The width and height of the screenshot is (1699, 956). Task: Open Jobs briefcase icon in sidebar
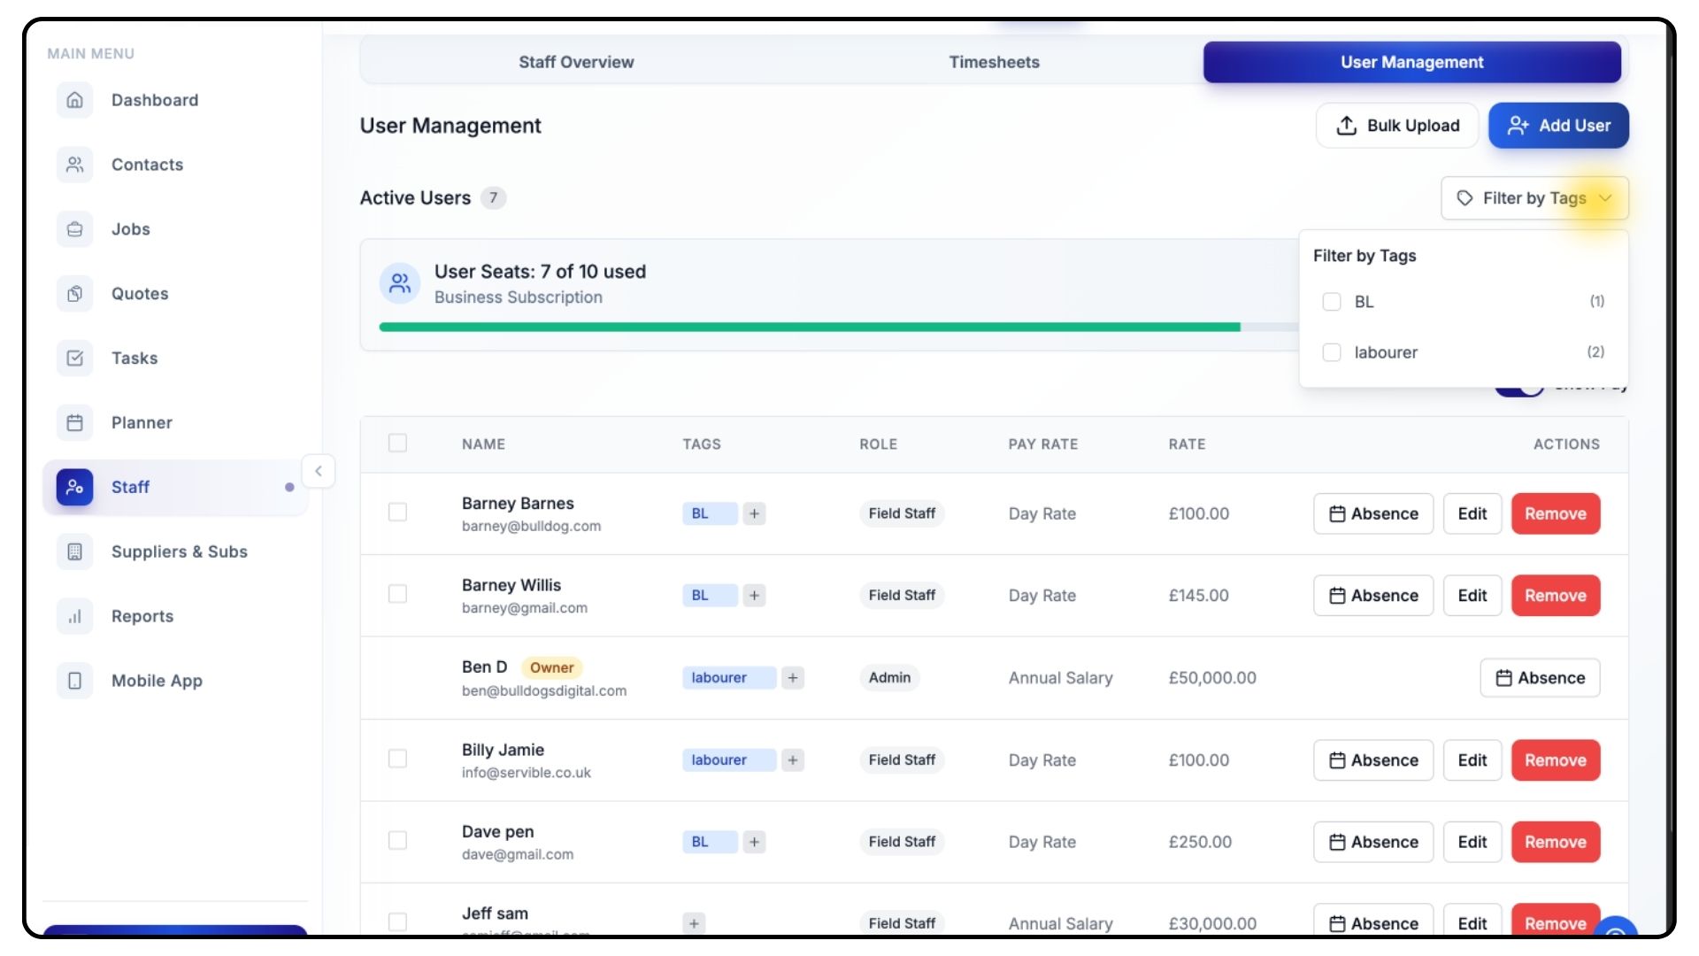(75, 229)
